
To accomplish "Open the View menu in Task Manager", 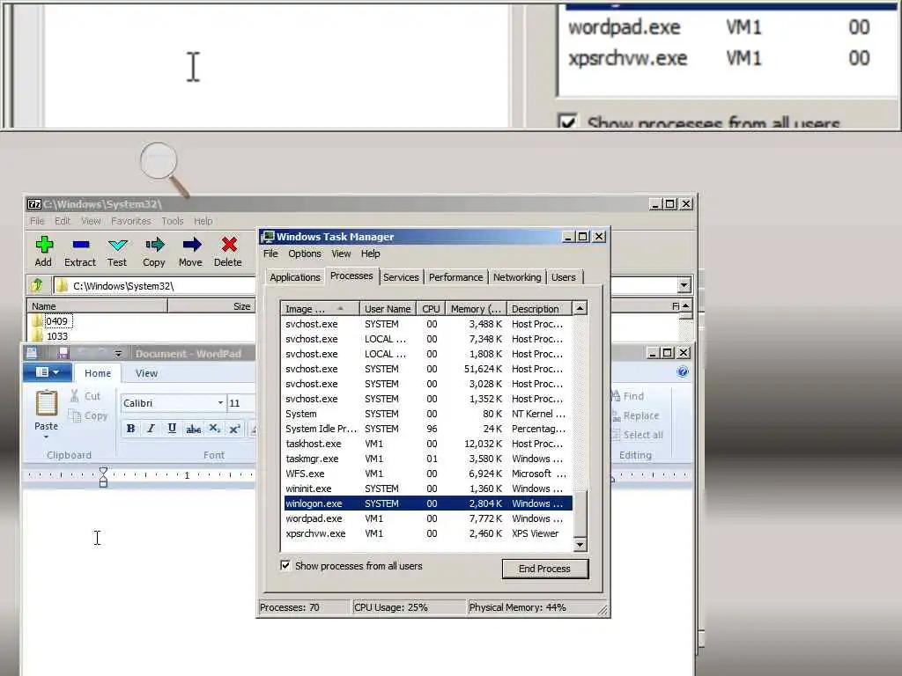I will (341, 253).
